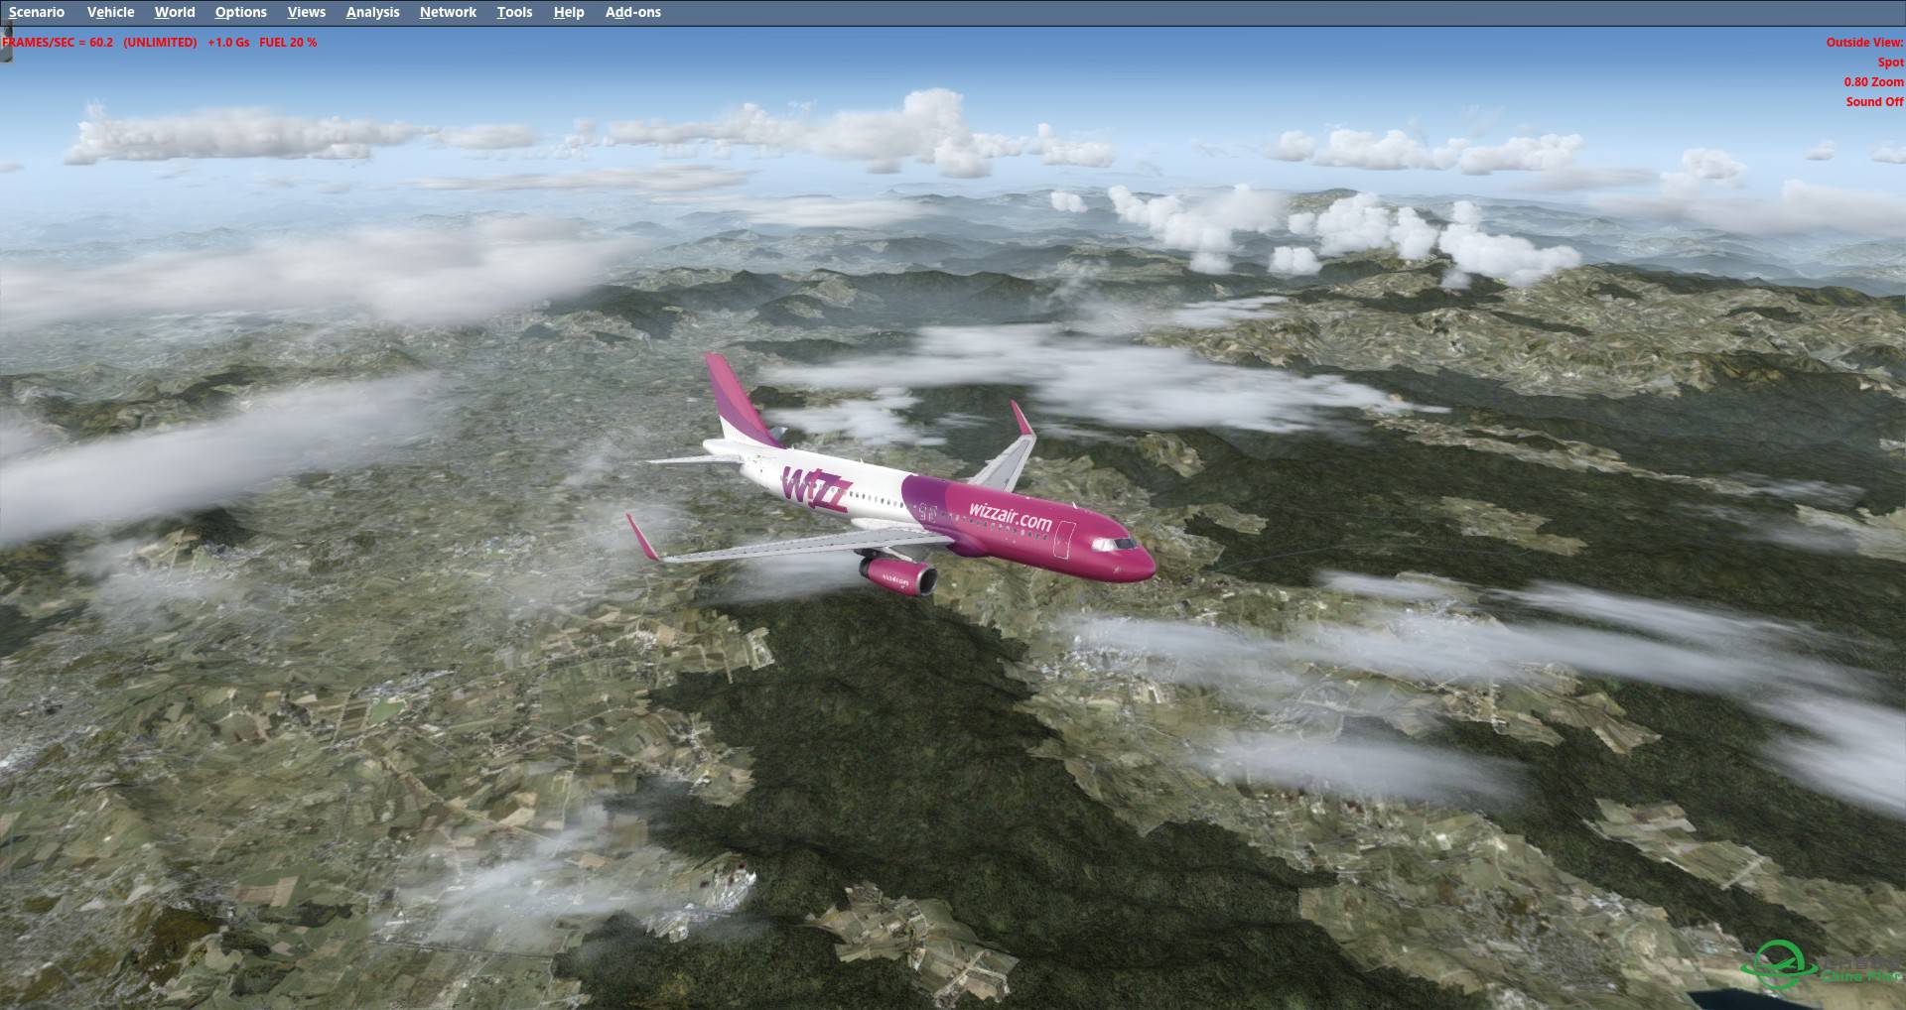The height and width of the screenshot is (1010, 1906).
Task: Click the (UNLIMITED) frame rate text
Action: [160, 43]
